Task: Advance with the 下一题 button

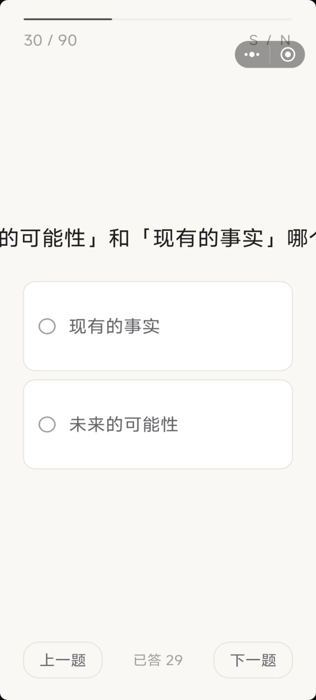Action: (253, 660)
